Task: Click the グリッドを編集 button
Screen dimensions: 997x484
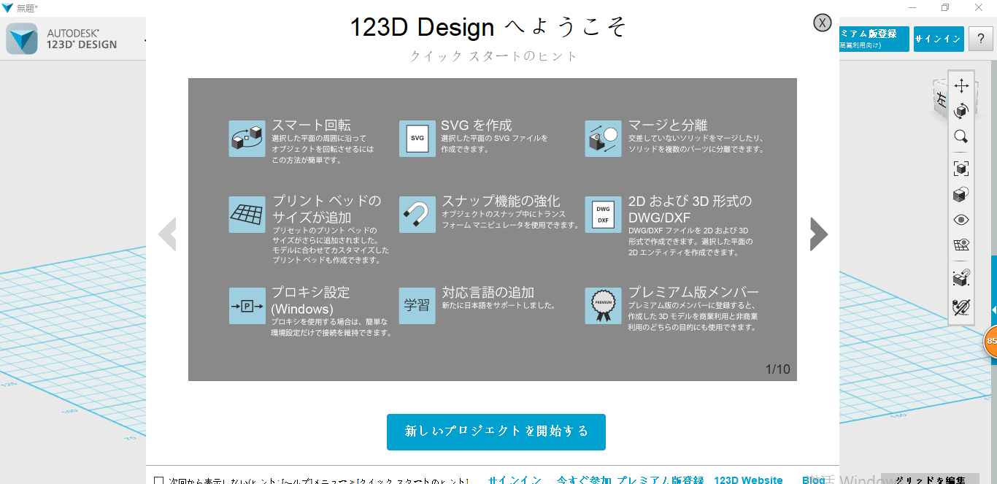Action: [930, 479]
